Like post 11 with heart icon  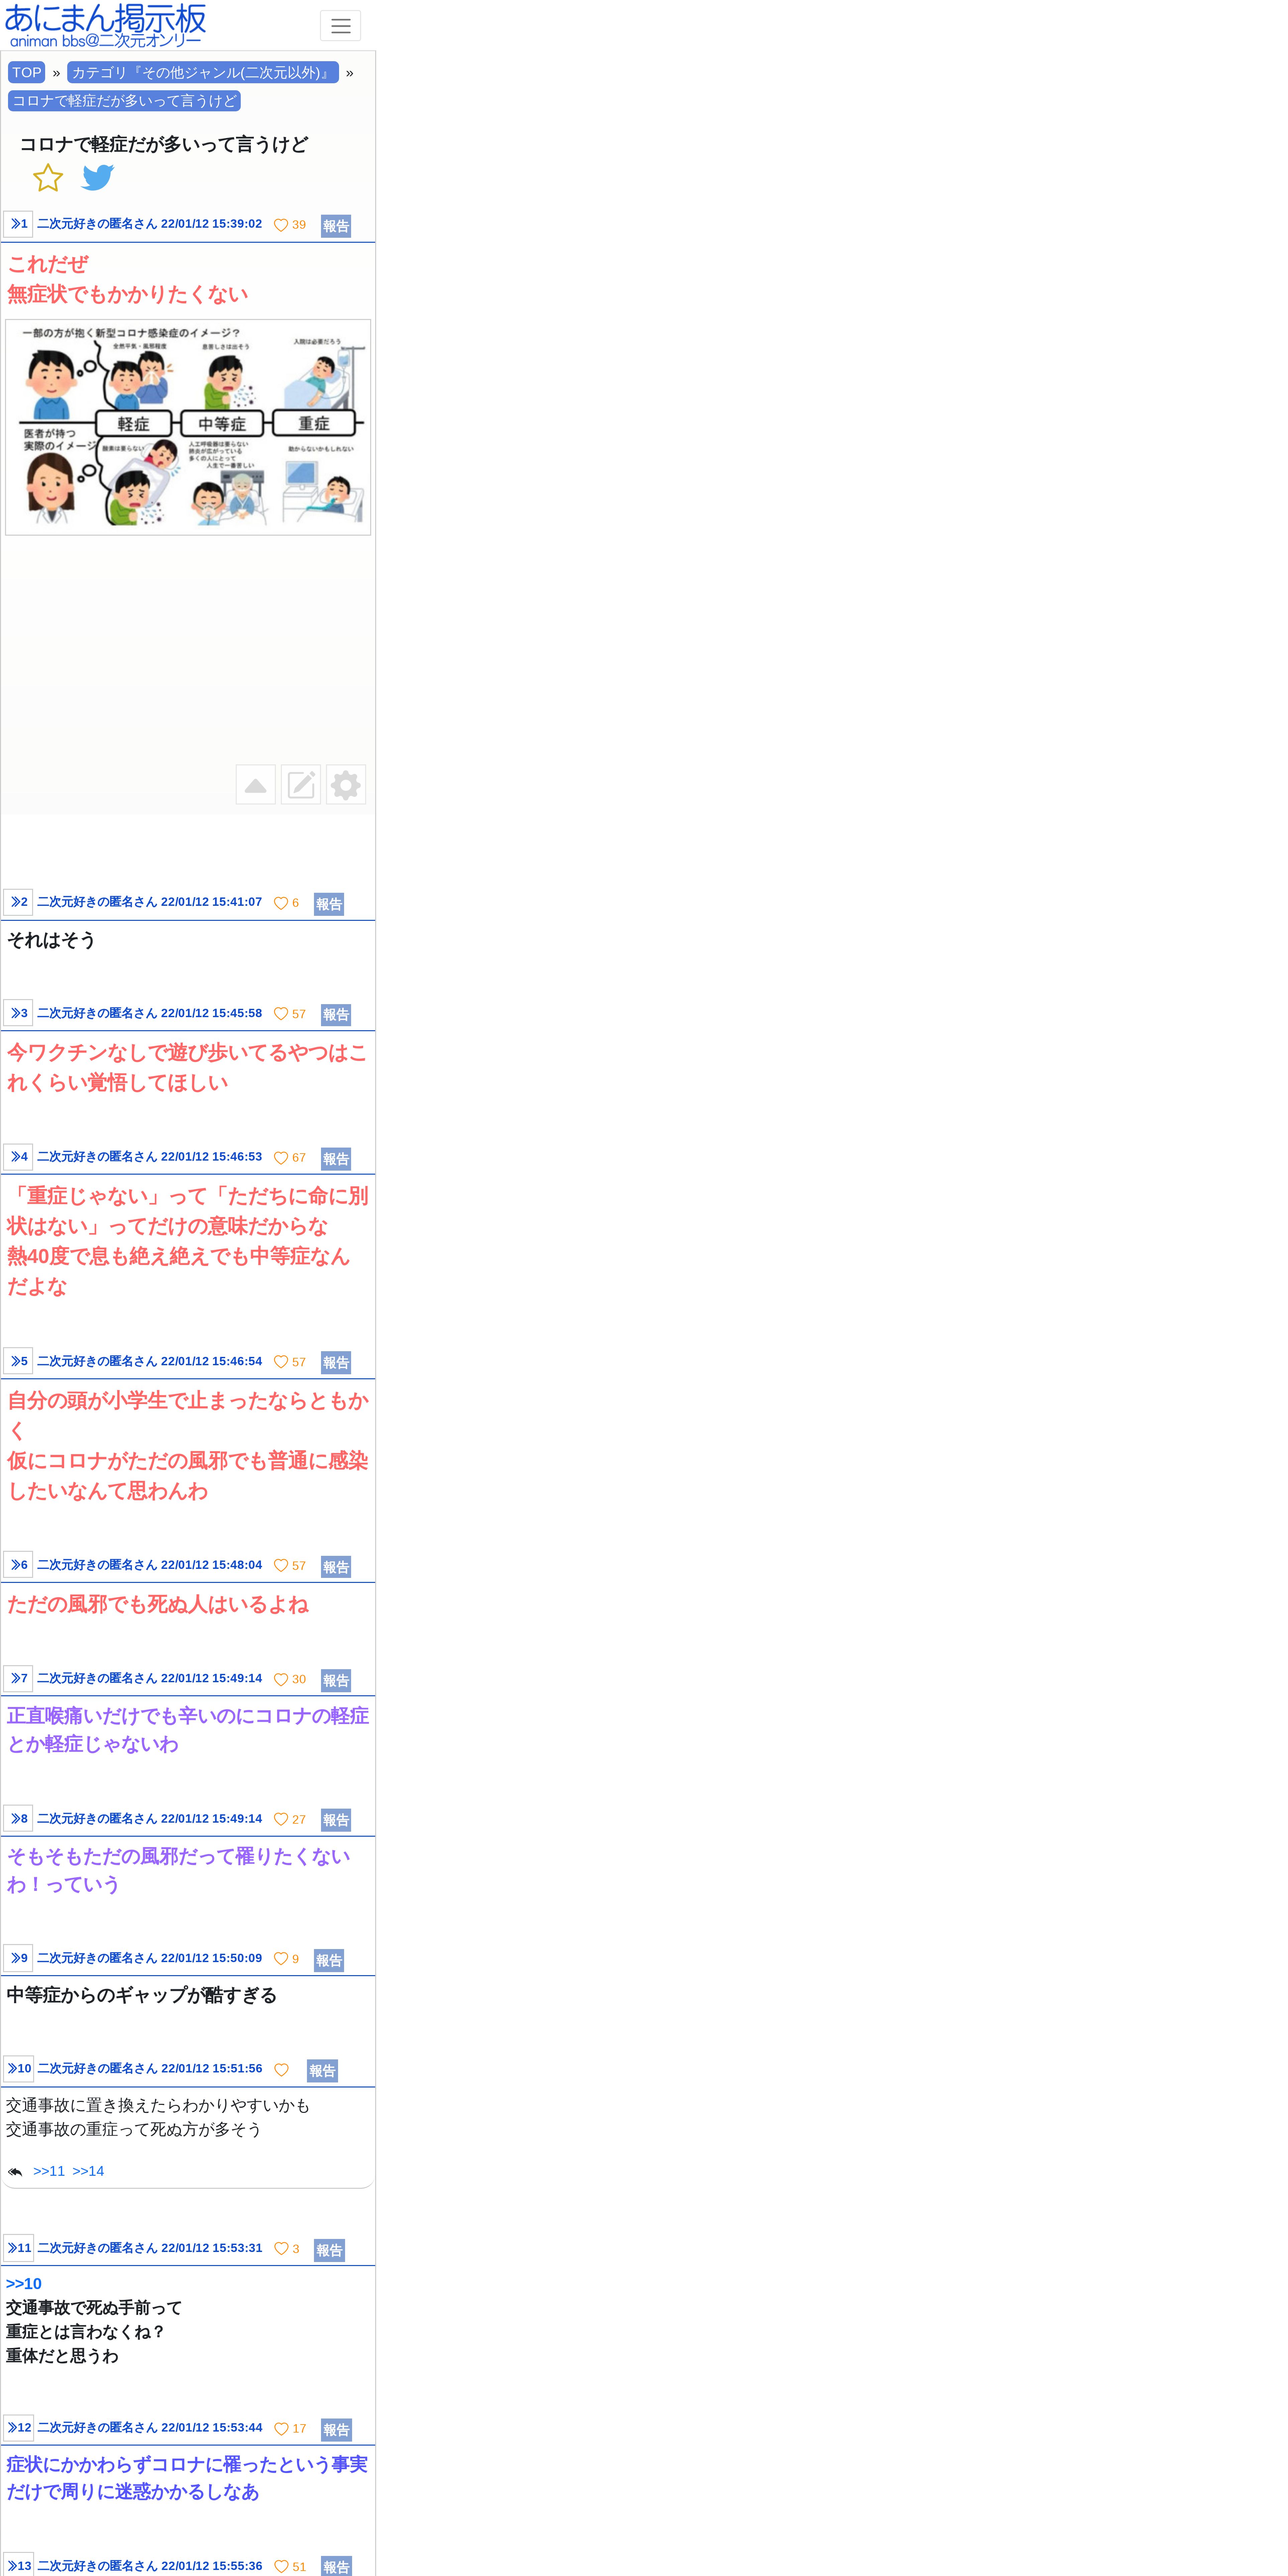(281, 2249)
